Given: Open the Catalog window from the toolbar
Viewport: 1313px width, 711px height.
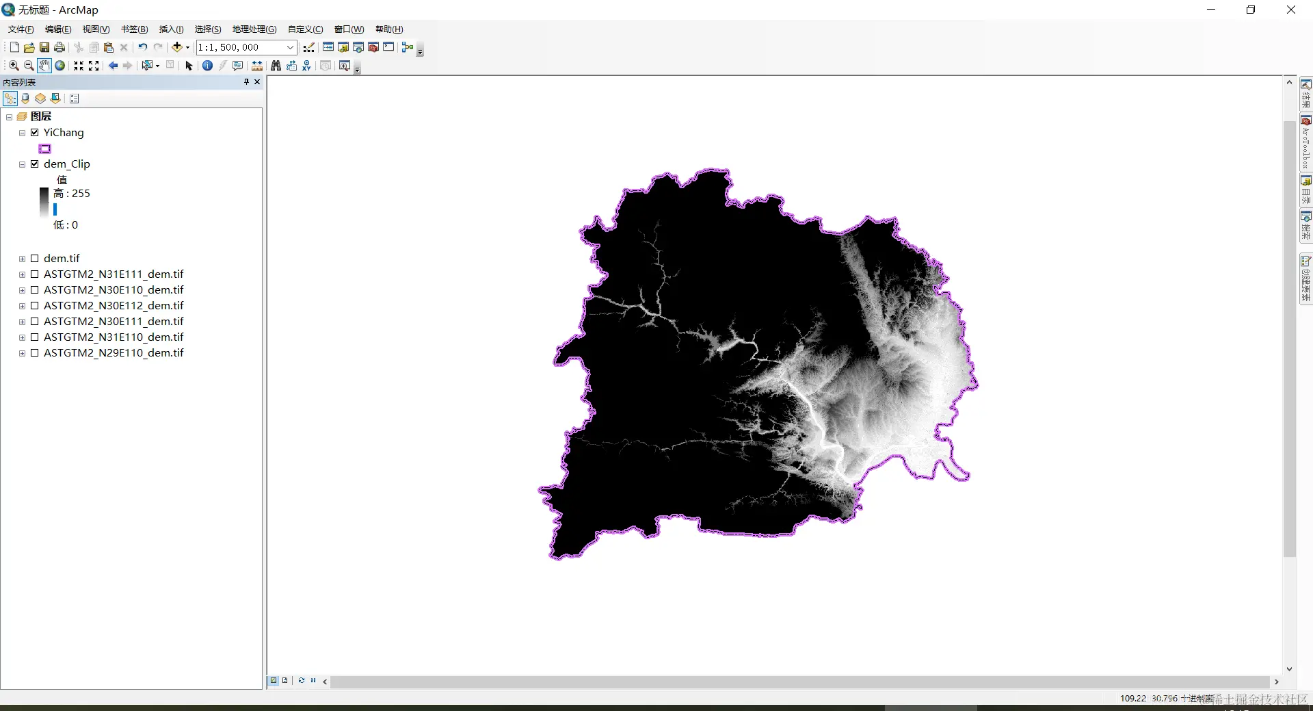Looking at the screenshot, I should [343, 47].
